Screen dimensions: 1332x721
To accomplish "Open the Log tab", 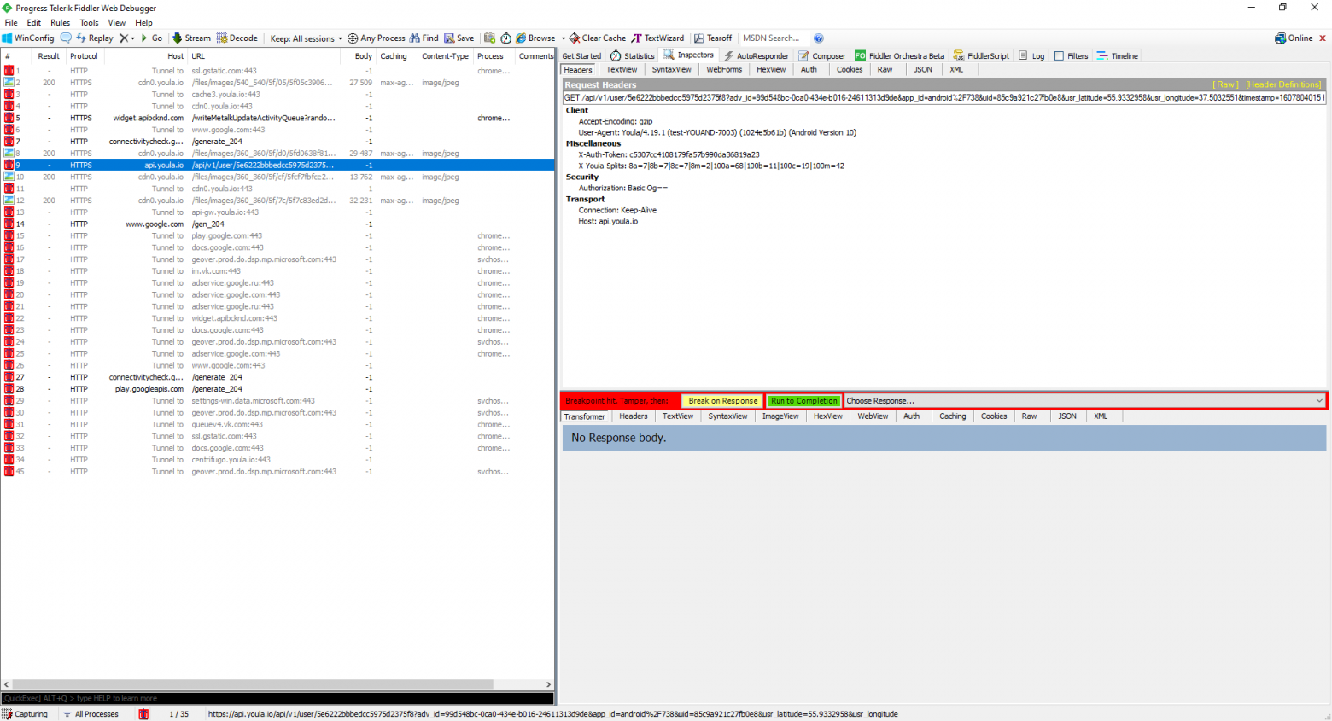I will click(x=1032, y=56).
